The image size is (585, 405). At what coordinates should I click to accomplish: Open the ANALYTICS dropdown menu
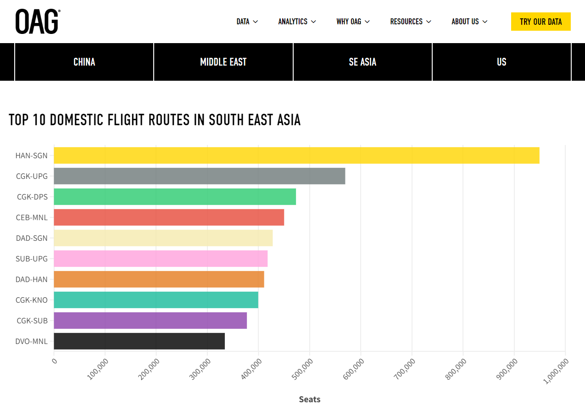pyautogui.click(x=297, y=22)
